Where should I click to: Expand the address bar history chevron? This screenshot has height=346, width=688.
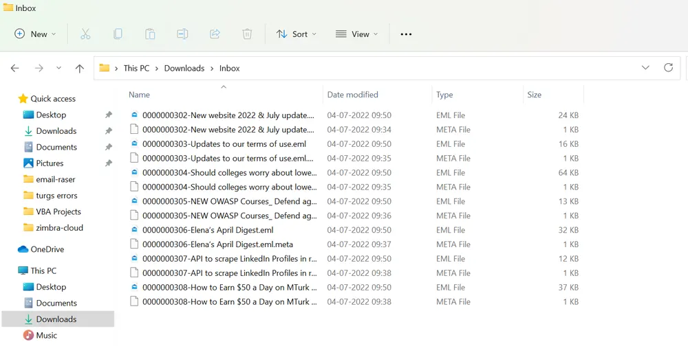[645, 68]
